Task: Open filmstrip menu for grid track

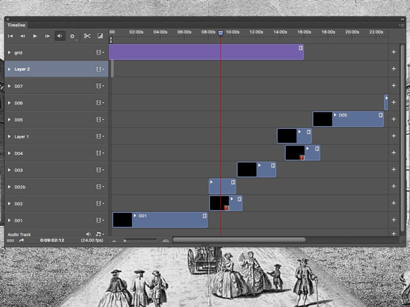Action: pyautogui.click(x=100, y=53)
